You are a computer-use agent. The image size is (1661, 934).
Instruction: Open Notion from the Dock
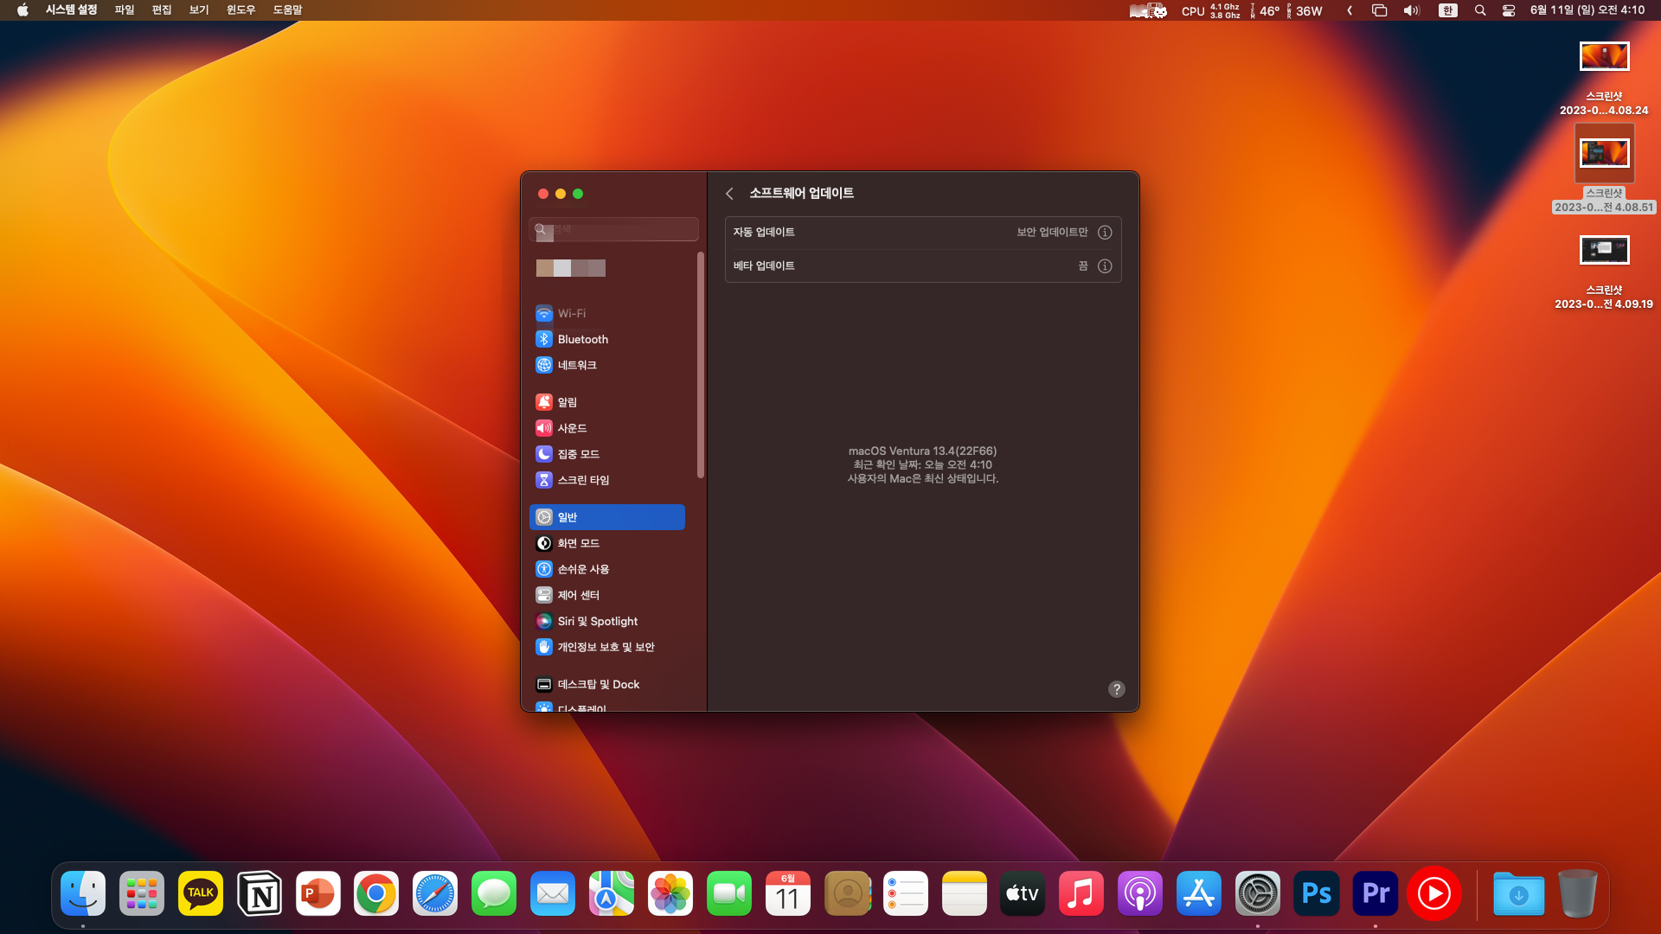260,893
